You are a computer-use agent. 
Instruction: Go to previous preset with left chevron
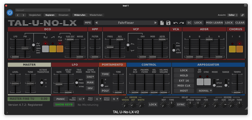18,15
